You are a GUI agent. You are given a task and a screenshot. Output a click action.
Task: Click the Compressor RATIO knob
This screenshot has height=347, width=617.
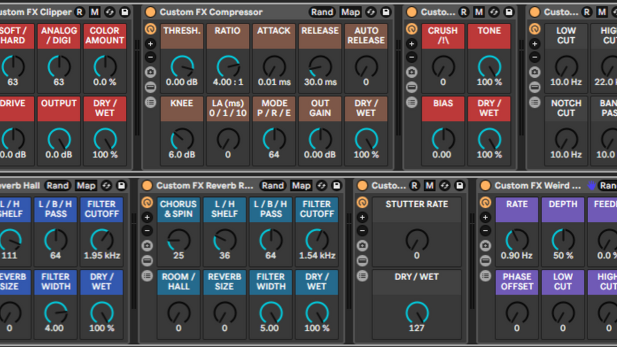pyautogui.click(x=227, y=66)
